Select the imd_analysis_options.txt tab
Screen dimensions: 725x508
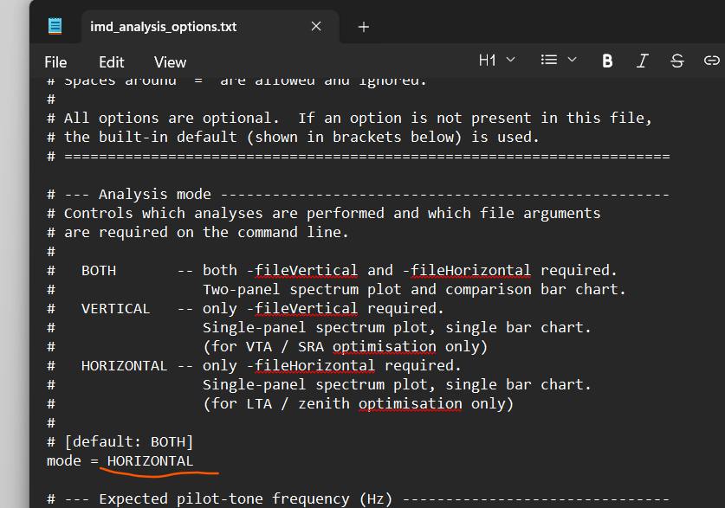[163, 27]
